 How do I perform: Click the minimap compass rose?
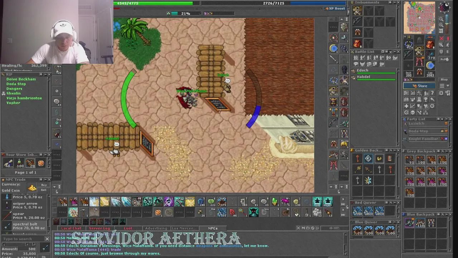tap(445, 8)
